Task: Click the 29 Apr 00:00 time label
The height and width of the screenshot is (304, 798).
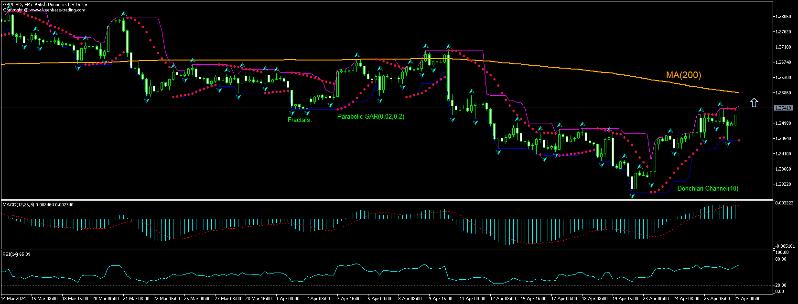Action: pyautogui.click(x=748, y=299)
